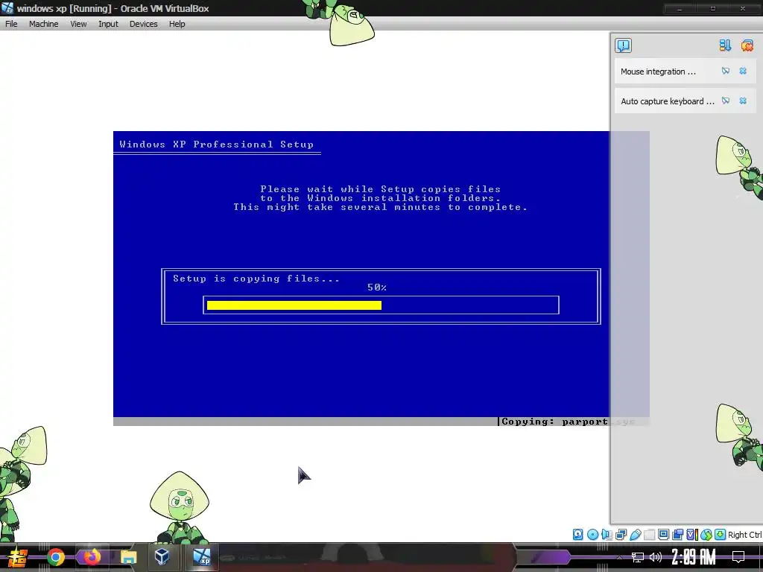
Task: Click the display indicator in status bar
Action: 663,535
